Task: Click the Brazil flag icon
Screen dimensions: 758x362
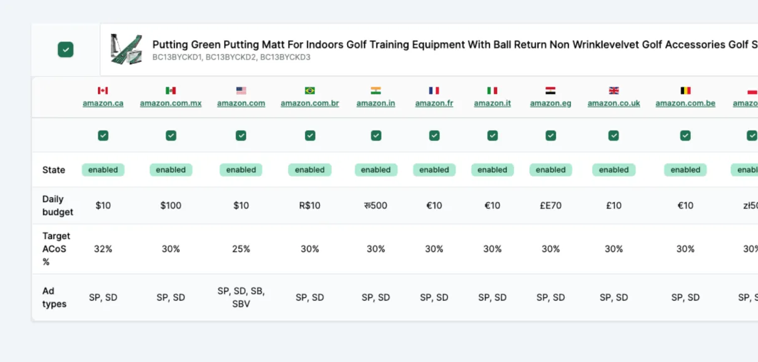Action: tap(310, 91)
